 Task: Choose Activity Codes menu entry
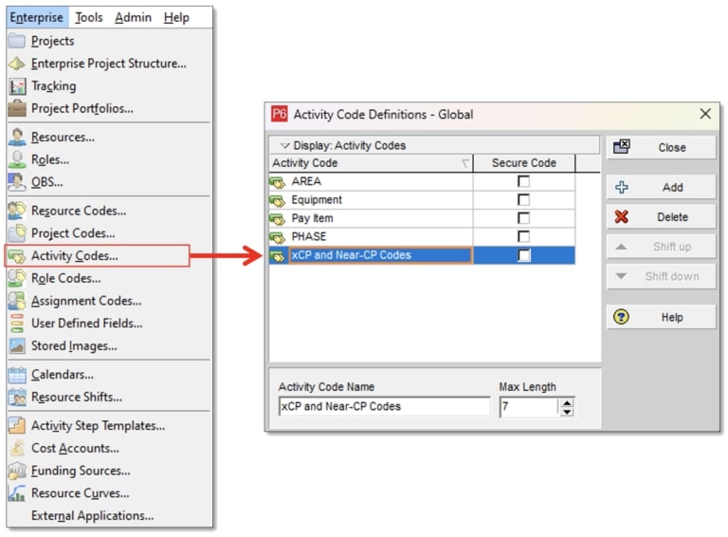[97, 255]
